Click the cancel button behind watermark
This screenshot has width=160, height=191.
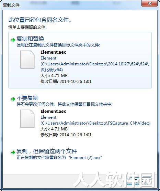(x=139, y=181)
